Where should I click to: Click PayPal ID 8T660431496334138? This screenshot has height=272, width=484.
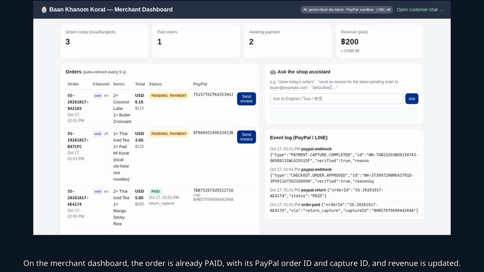(213, 133)
